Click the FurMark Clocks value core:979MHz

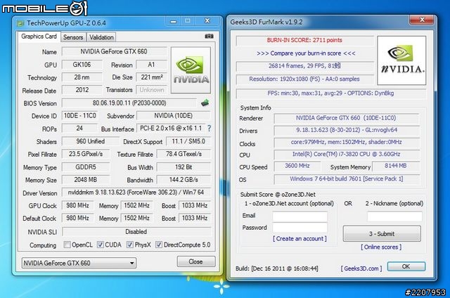coord(346,142)
